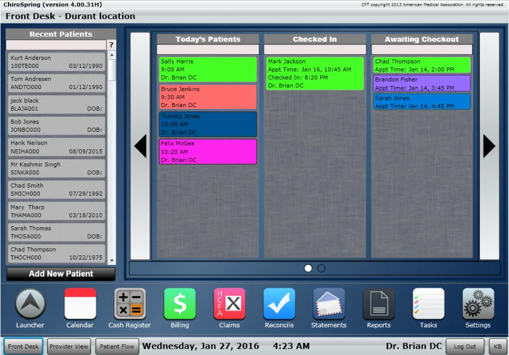Click the question mark help button
The height and width of the screenshot is (355, 509).
pyautogui.click(x=111, y=45)
